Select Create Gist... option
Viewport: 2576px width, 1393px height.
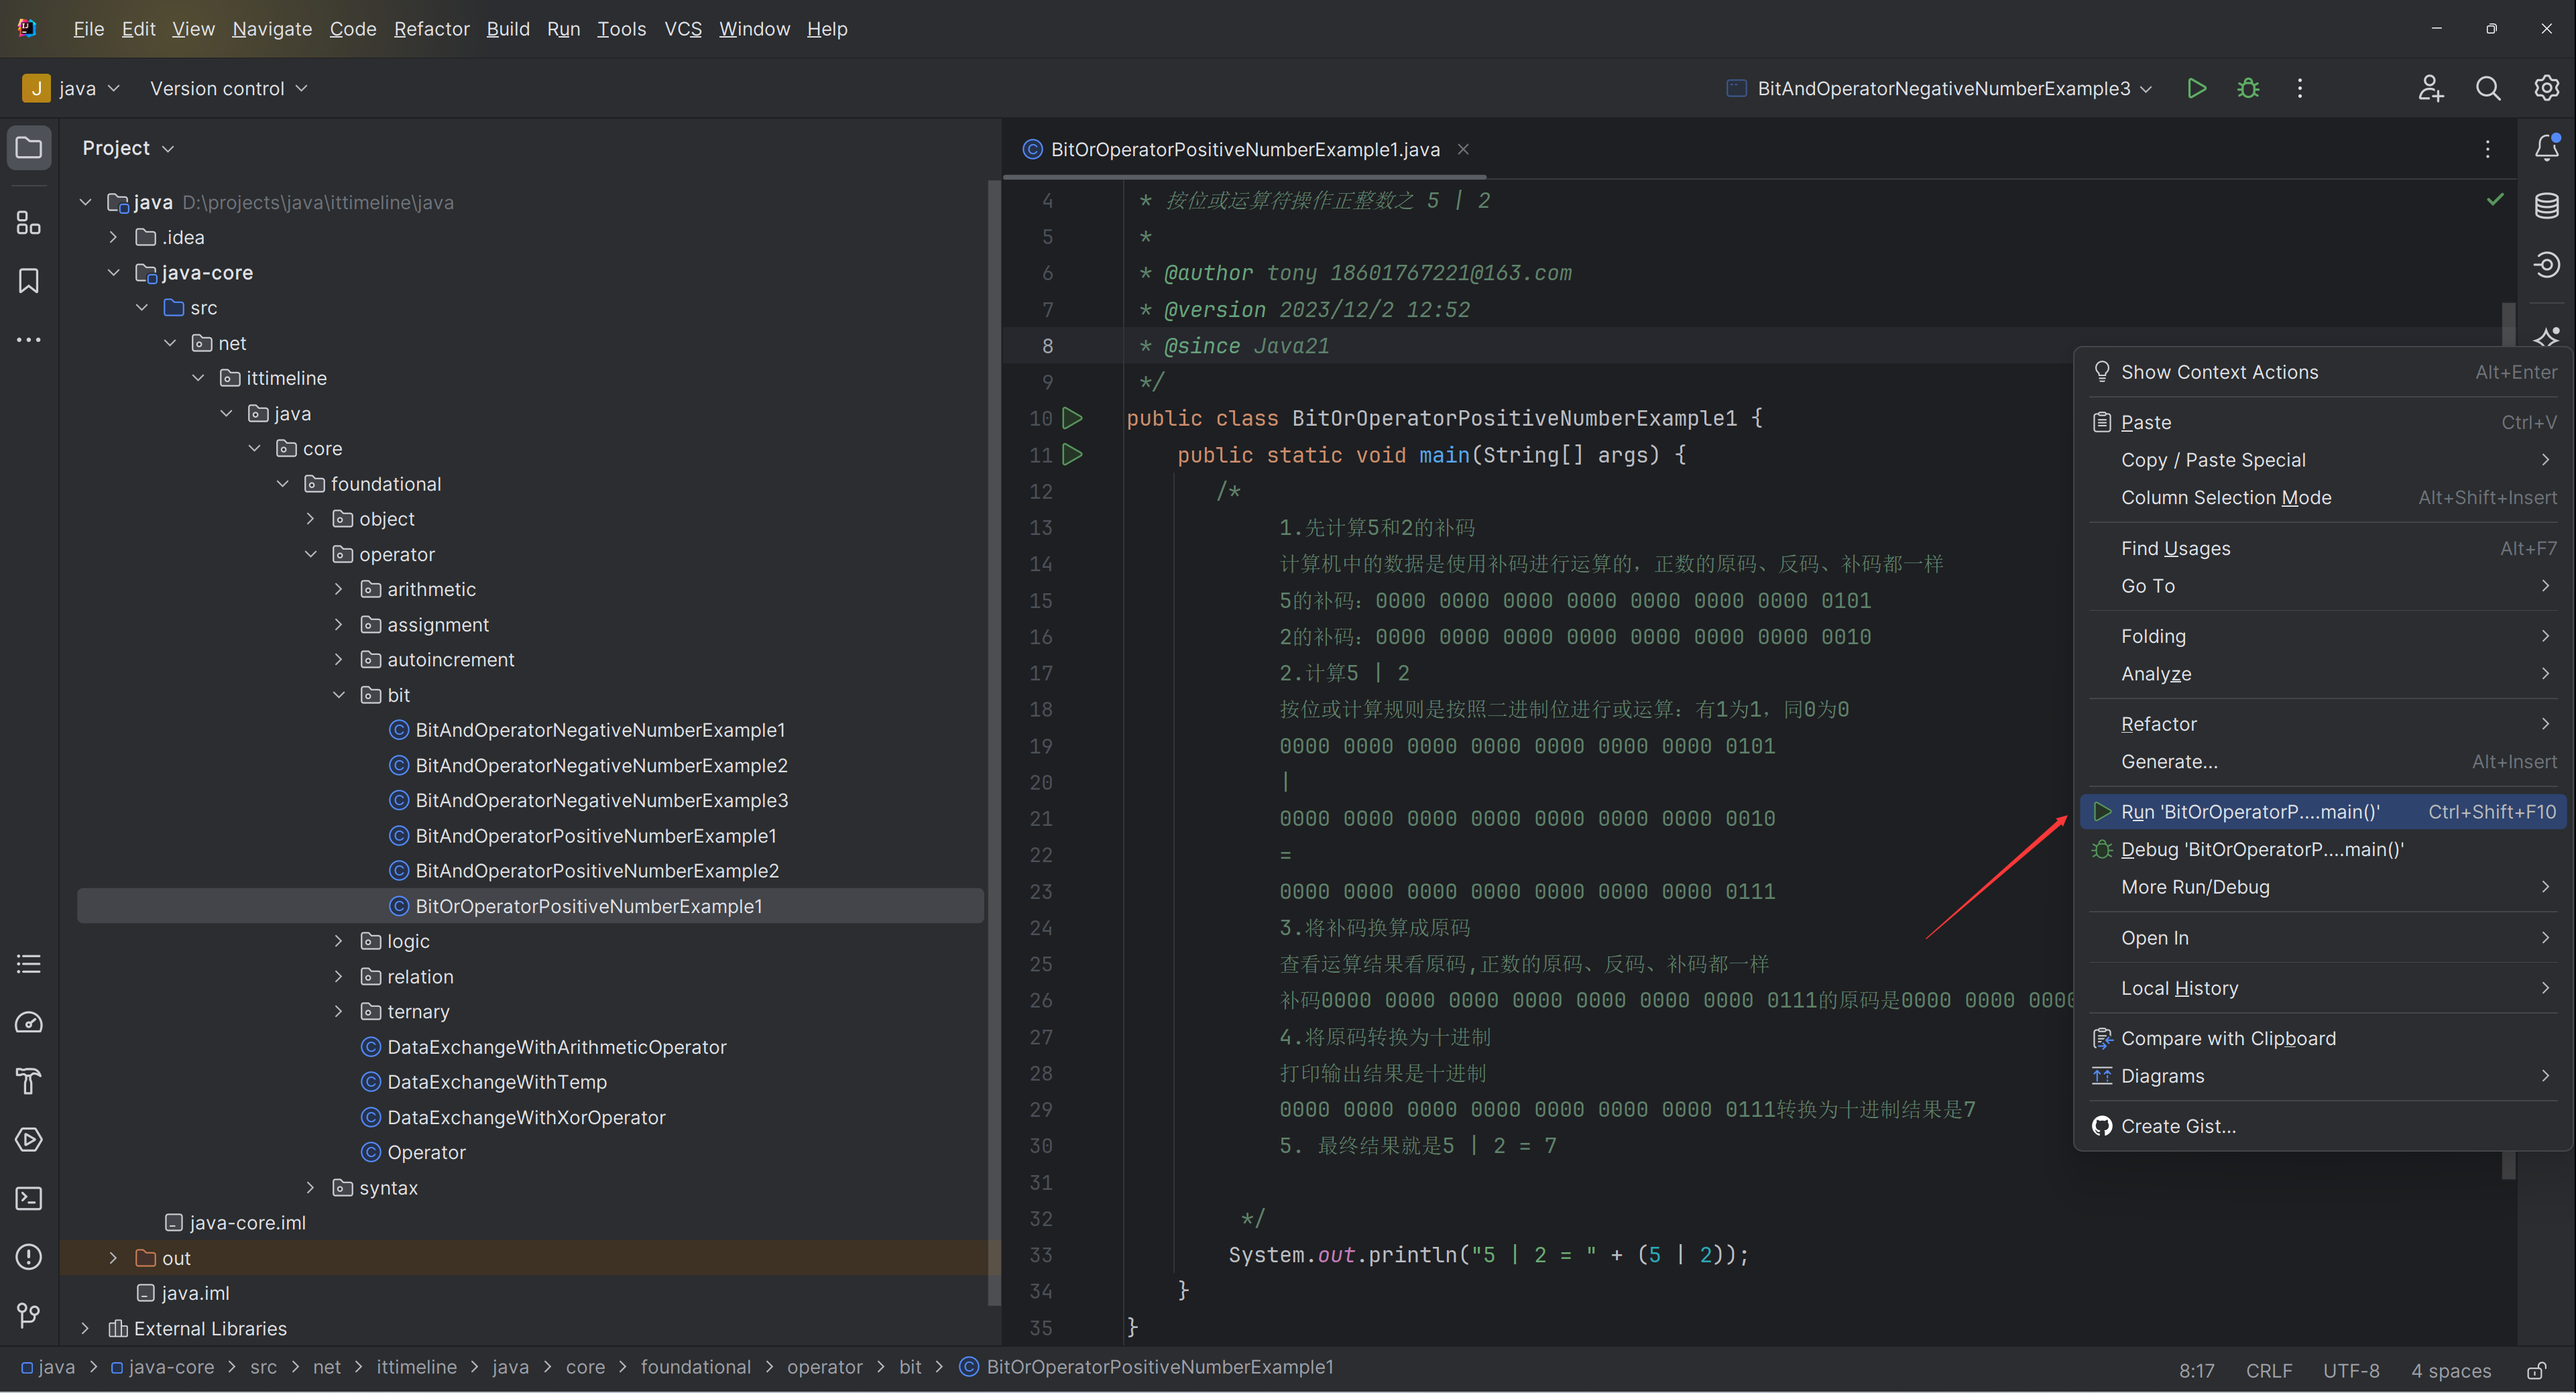coord(2323,1126)
